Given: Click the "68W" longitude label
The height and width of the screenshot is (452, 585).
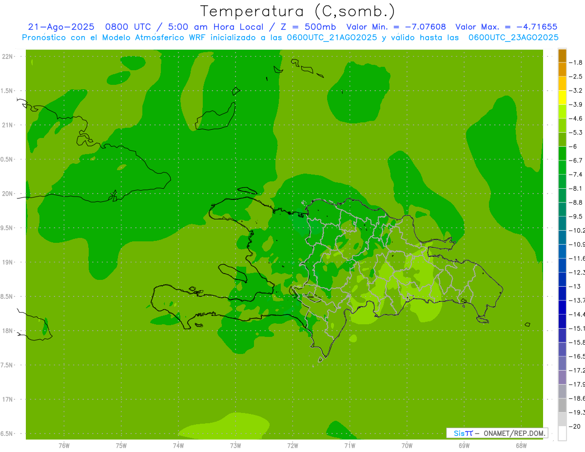Looking at the screenshot, I should (x=521, y=446).
